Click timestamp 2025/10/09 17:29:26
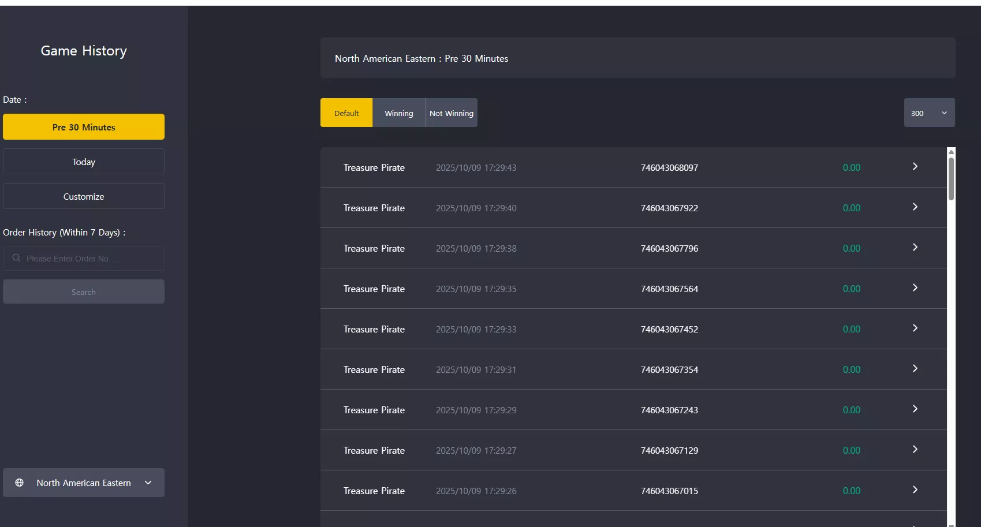Image resolution: width=981 pixels, height=527 pixels. (x=476, y=491)
